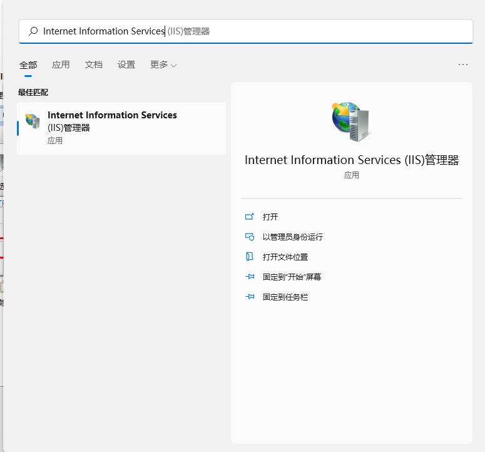
Task: Expand the 更多 dropdown
Action: [x=163, y=64]
